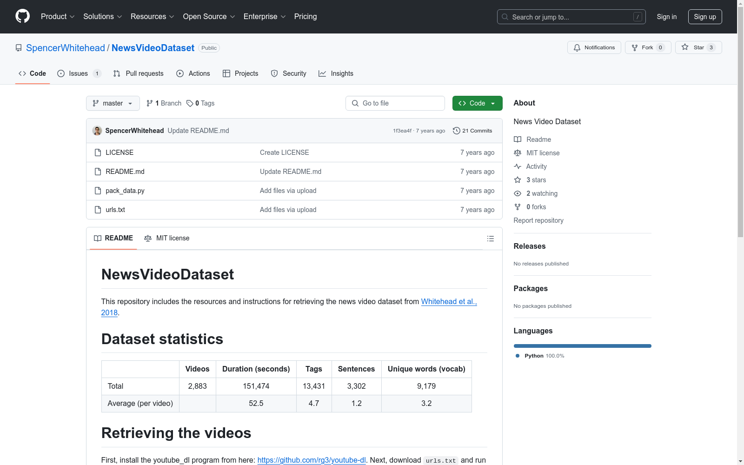Open the README outline list icon
Screen dimensions: 744x465
pos(490,239)
